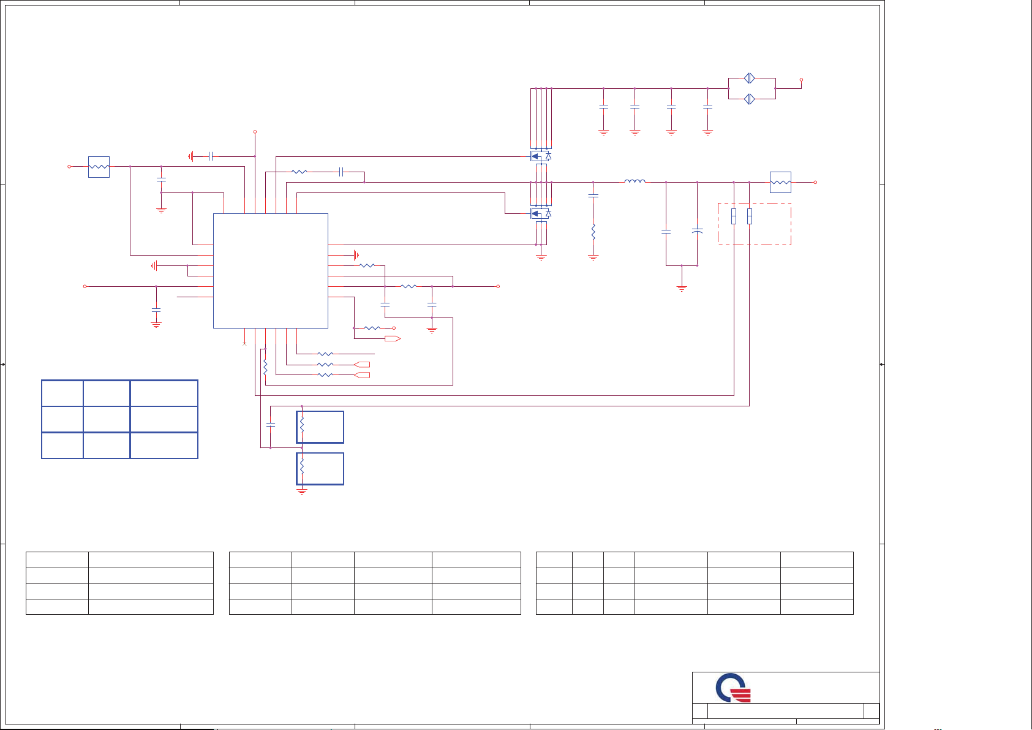Click the open terminal circle right of jumpers
The height and width of the screenshot is (730, 1032).
(x=801, y=80)
